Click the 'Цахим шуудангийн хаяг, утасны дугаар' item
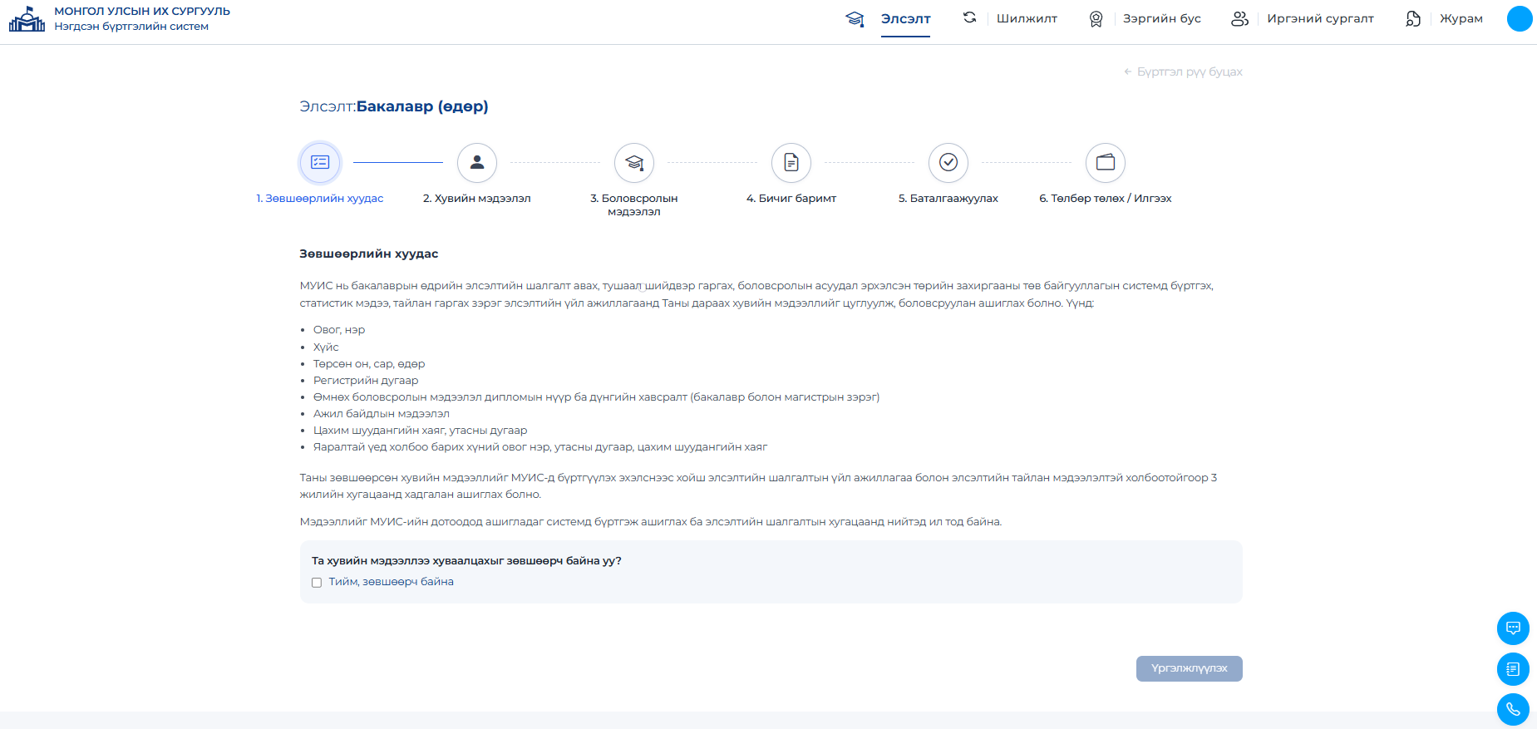 [x=421, y=430]
